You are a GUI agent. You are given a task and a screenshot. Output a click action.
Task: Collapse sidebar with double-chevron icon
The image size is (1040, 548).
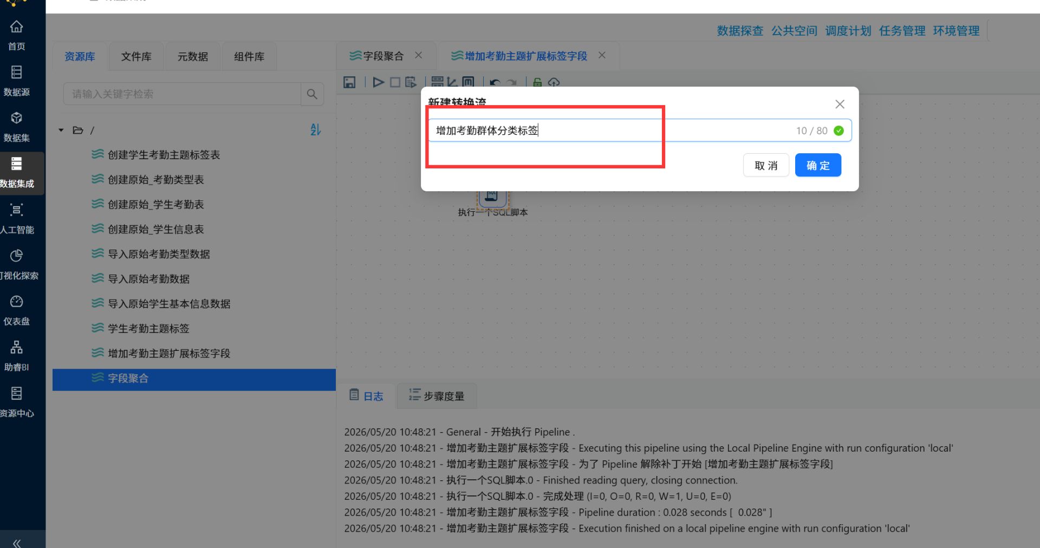(x=17, y=542)
